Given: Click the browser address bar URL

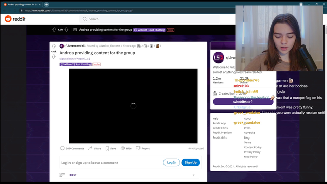Looking at the screenshot, I should tap(79, 10).
